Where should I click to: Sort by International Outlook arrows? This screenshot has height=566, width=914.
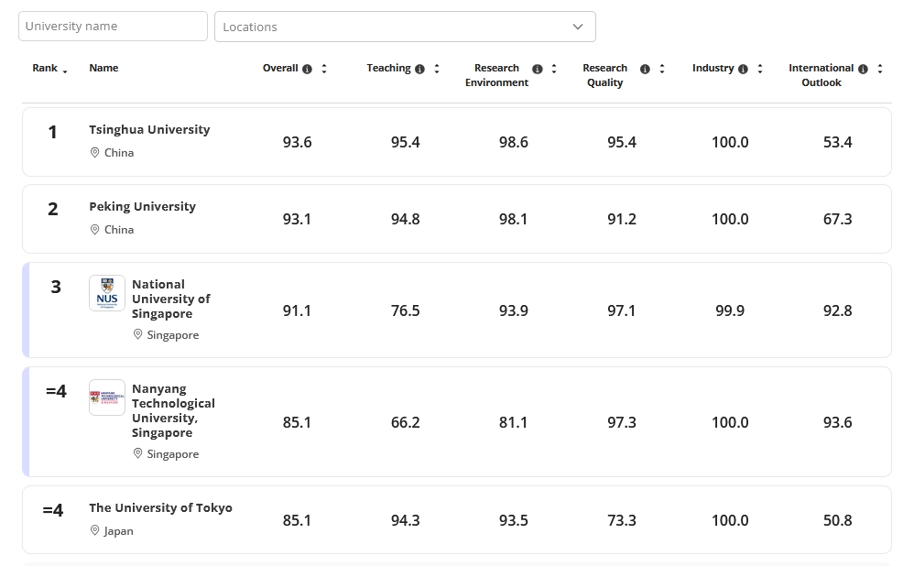pyautogui.click(x=880, y=69)
